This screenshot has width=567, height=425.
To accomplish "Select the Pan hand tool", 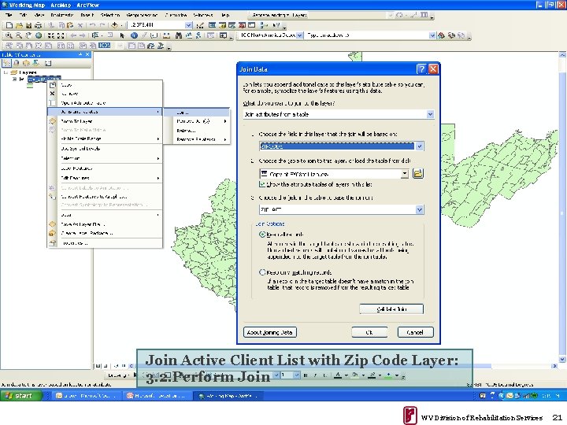I will point(28,35).
